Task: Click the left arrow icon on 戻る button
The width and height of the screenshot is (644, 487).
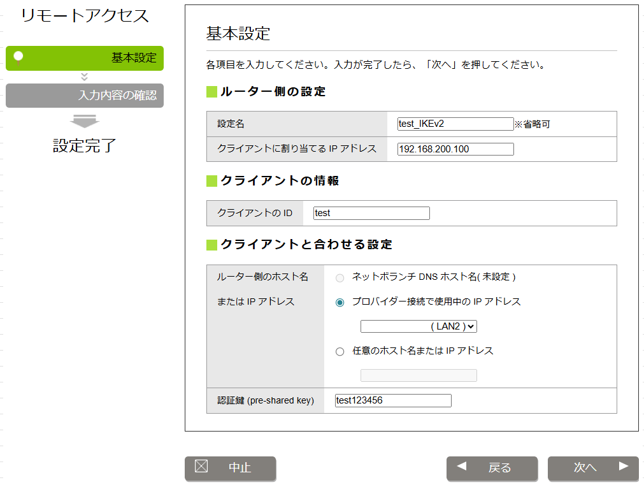Action: (x=462, y=466)
